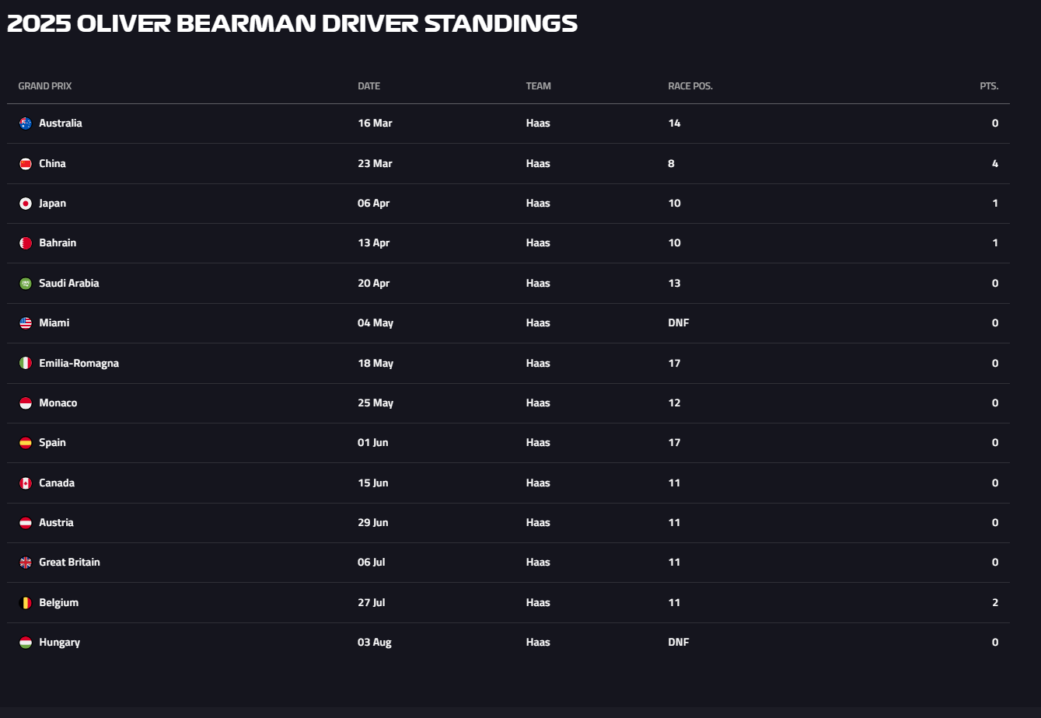The height and width of the screenshot is (718, 1041).
Task: Click the DATE column header
Action: point(369,86)
